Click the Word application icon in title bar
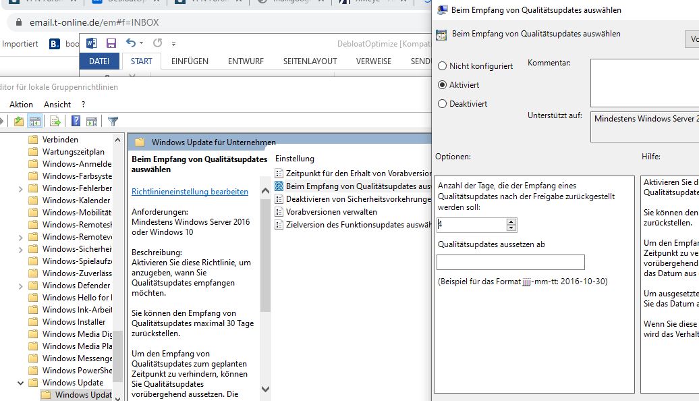The width and height of the screenshot is (699, 401). coord(92,43)
